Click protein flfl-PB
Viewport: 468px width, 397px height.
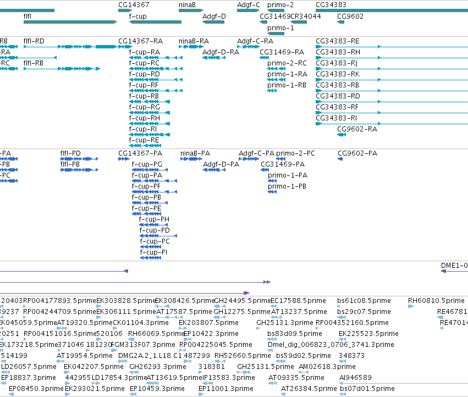(x=79, y=170)
